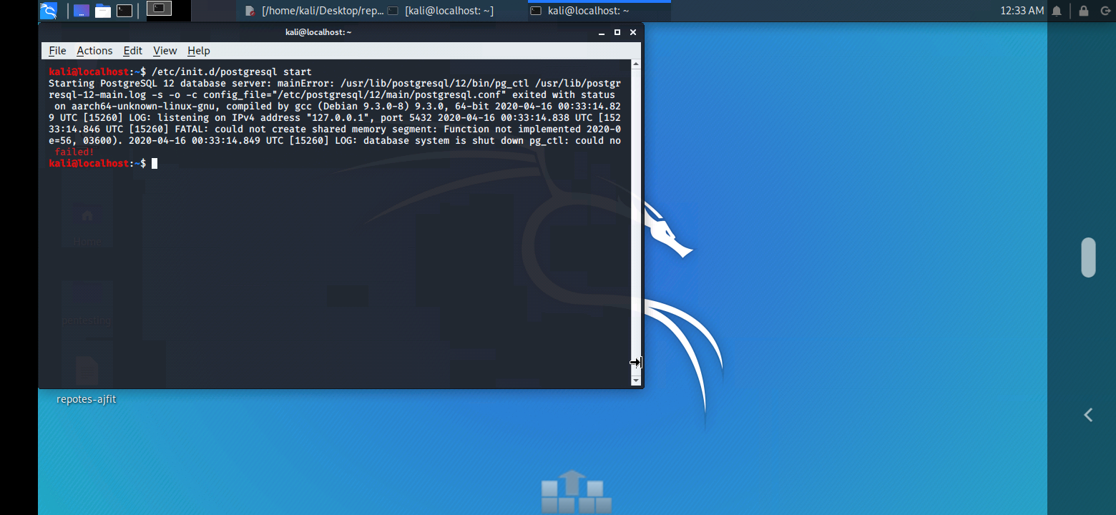The width and height of the screenshot is (1116, 515).
Task: Open the file manager panel launcher
Action: pyautogui.click(x=103, y=11)
